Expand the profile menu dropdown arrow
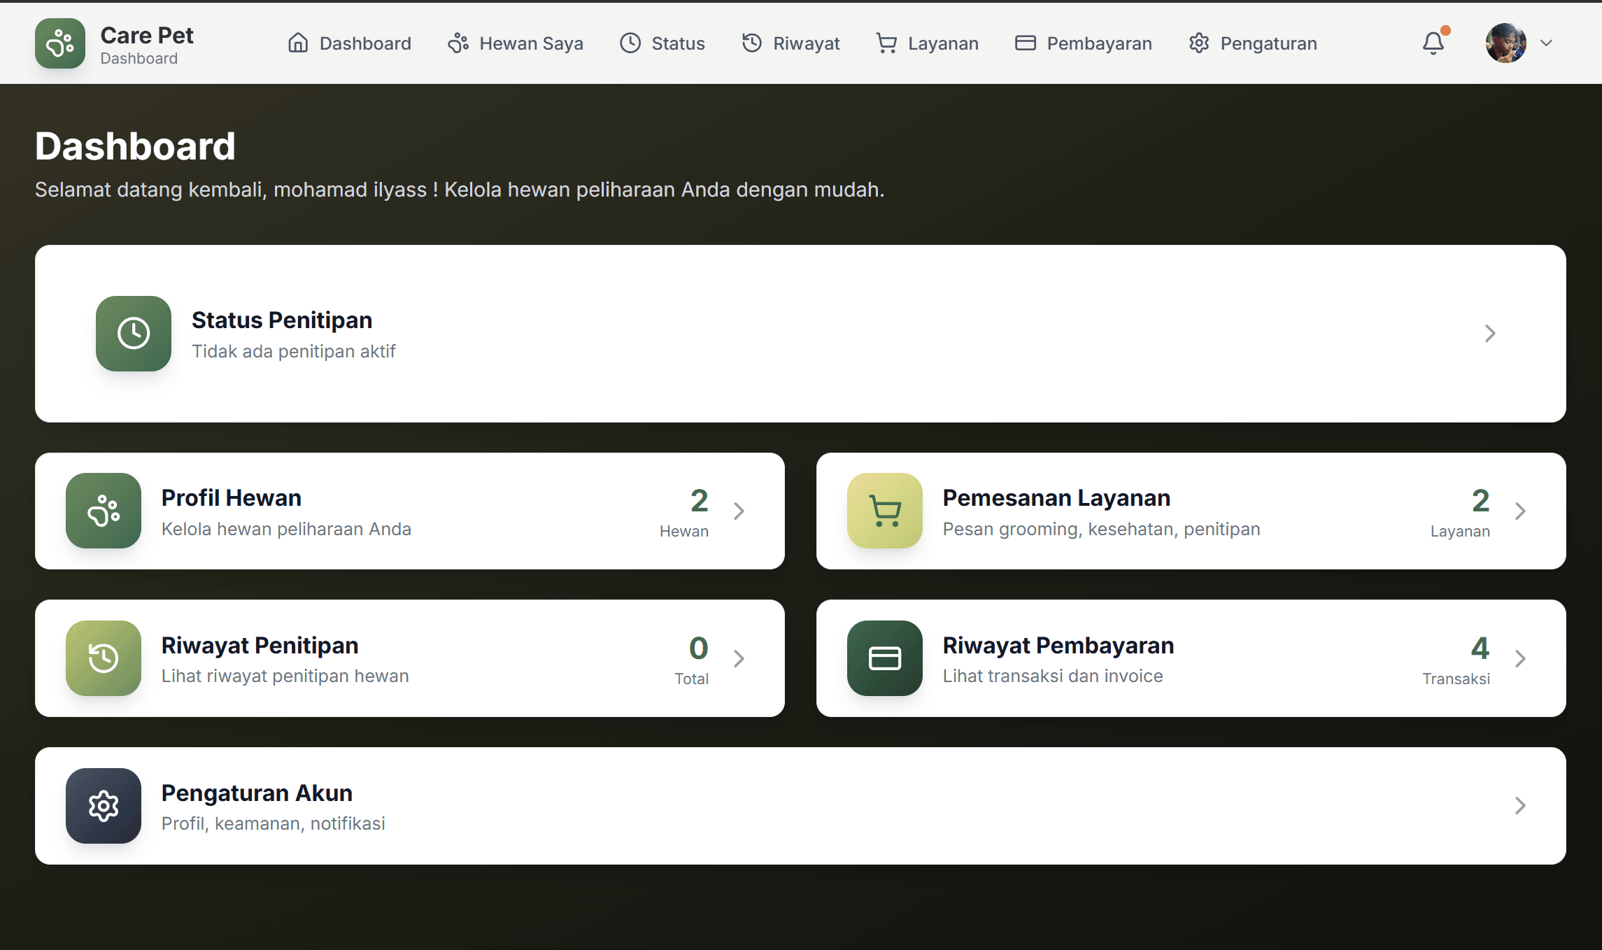This screenshot has width=1602, height=950. point(1547,43)
